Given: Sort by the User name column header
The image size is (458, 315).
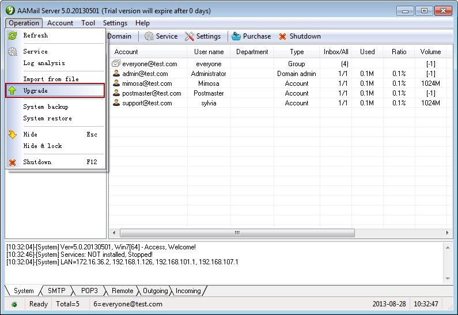Looking at the screenshot, I should point(209,52).
